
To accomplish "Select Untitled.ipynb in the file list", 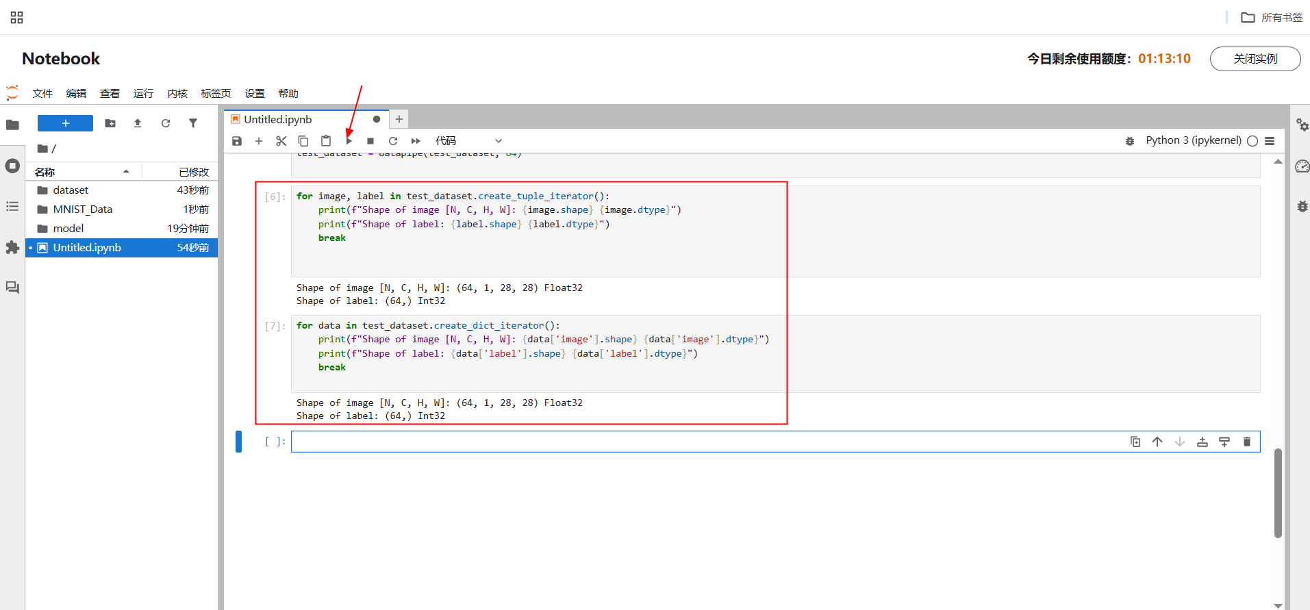I will (122, 248).
